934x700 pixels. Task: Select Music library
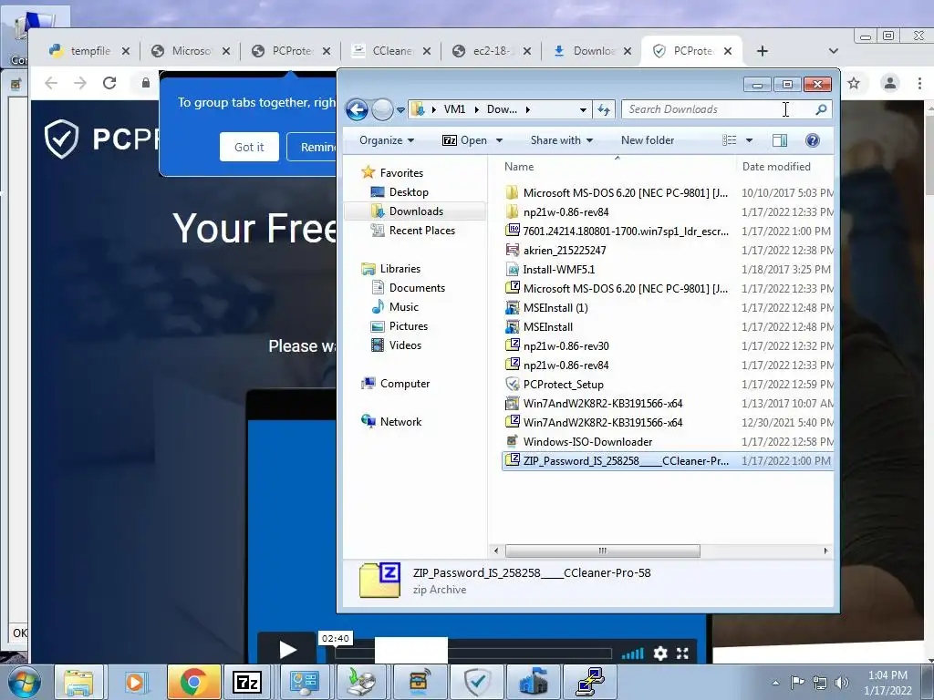pyautogui.click(x=403, y=307)
